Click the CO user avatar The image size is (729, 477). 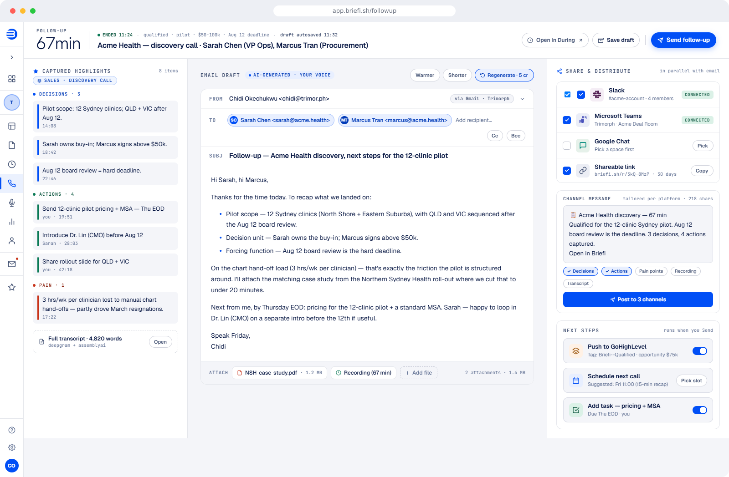[12, 466]
